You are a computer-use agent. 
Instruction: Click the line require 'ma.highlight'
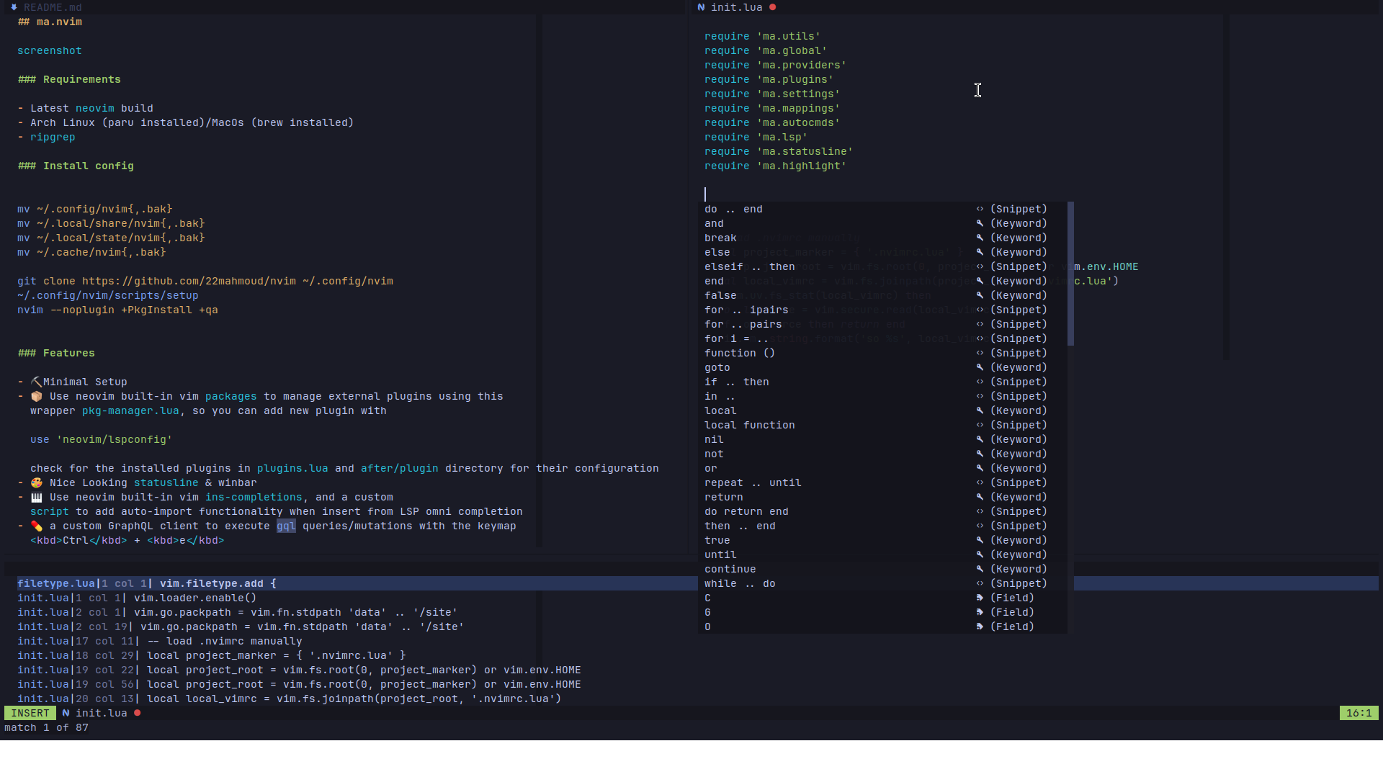[x=775, y=166]
